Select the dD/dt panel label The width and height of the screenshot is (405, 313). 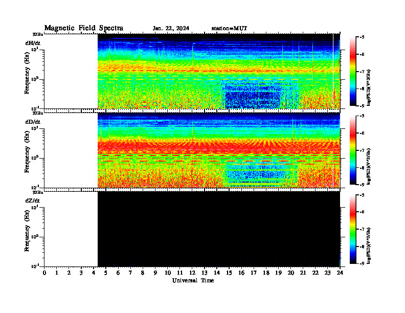point(33,122)
